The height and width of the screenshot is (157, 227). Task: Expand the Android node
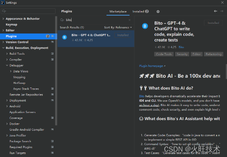pyautogui.click(x=7, y=106)
